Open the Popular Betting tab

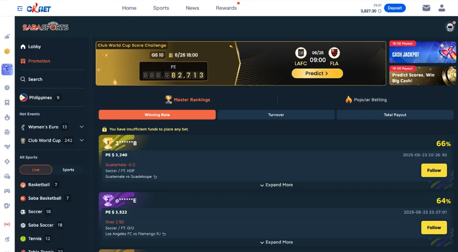click(x=366, y=100)
